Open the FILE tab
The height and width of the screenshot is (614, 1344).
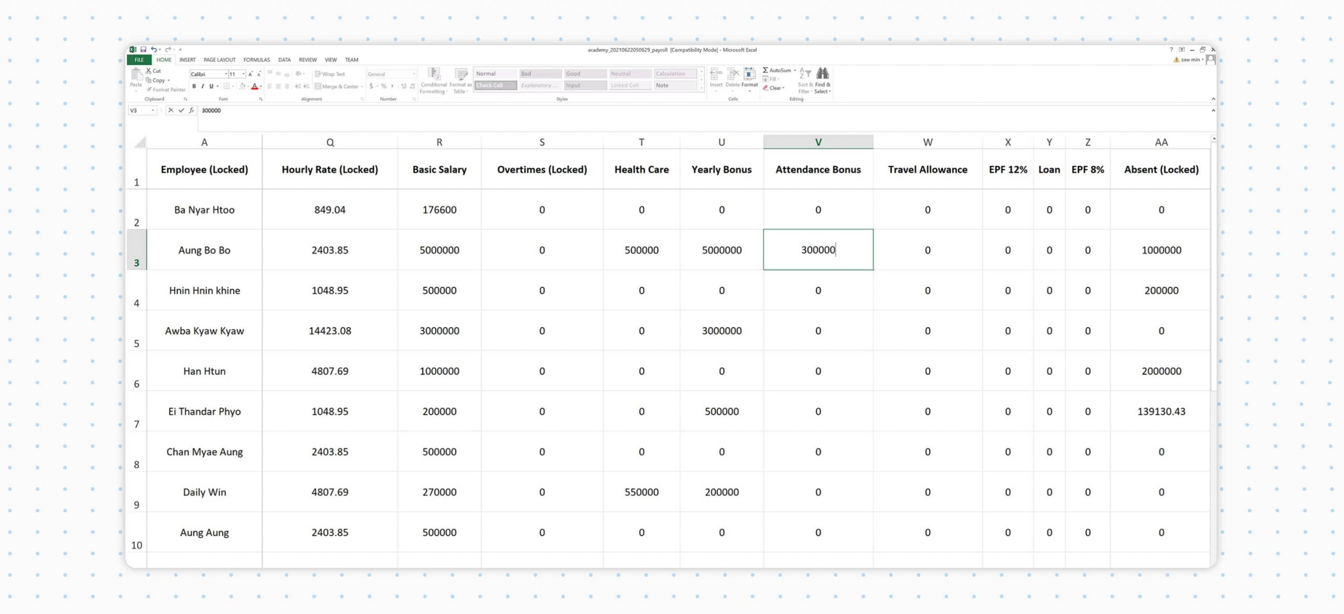click(x=139, y=60)
